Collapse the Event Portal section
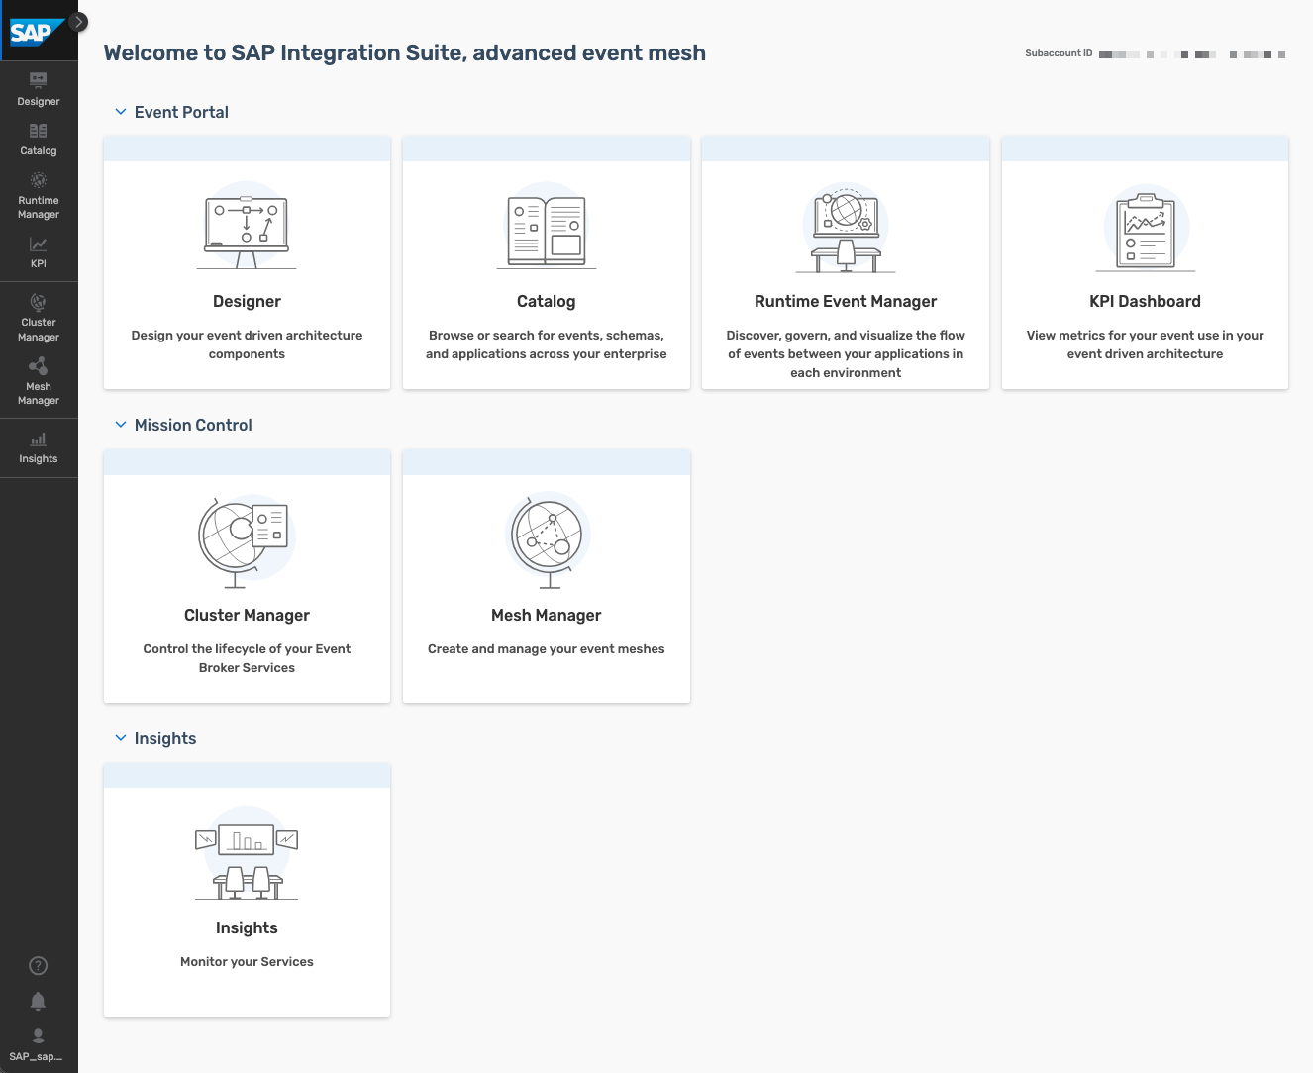1313x1073 pixels. click(121, 112)
